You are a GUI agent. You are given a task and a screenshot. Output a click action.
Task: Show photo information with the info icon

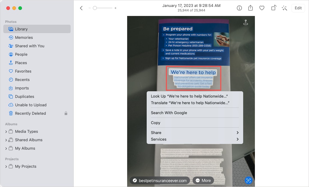[239, 8]
